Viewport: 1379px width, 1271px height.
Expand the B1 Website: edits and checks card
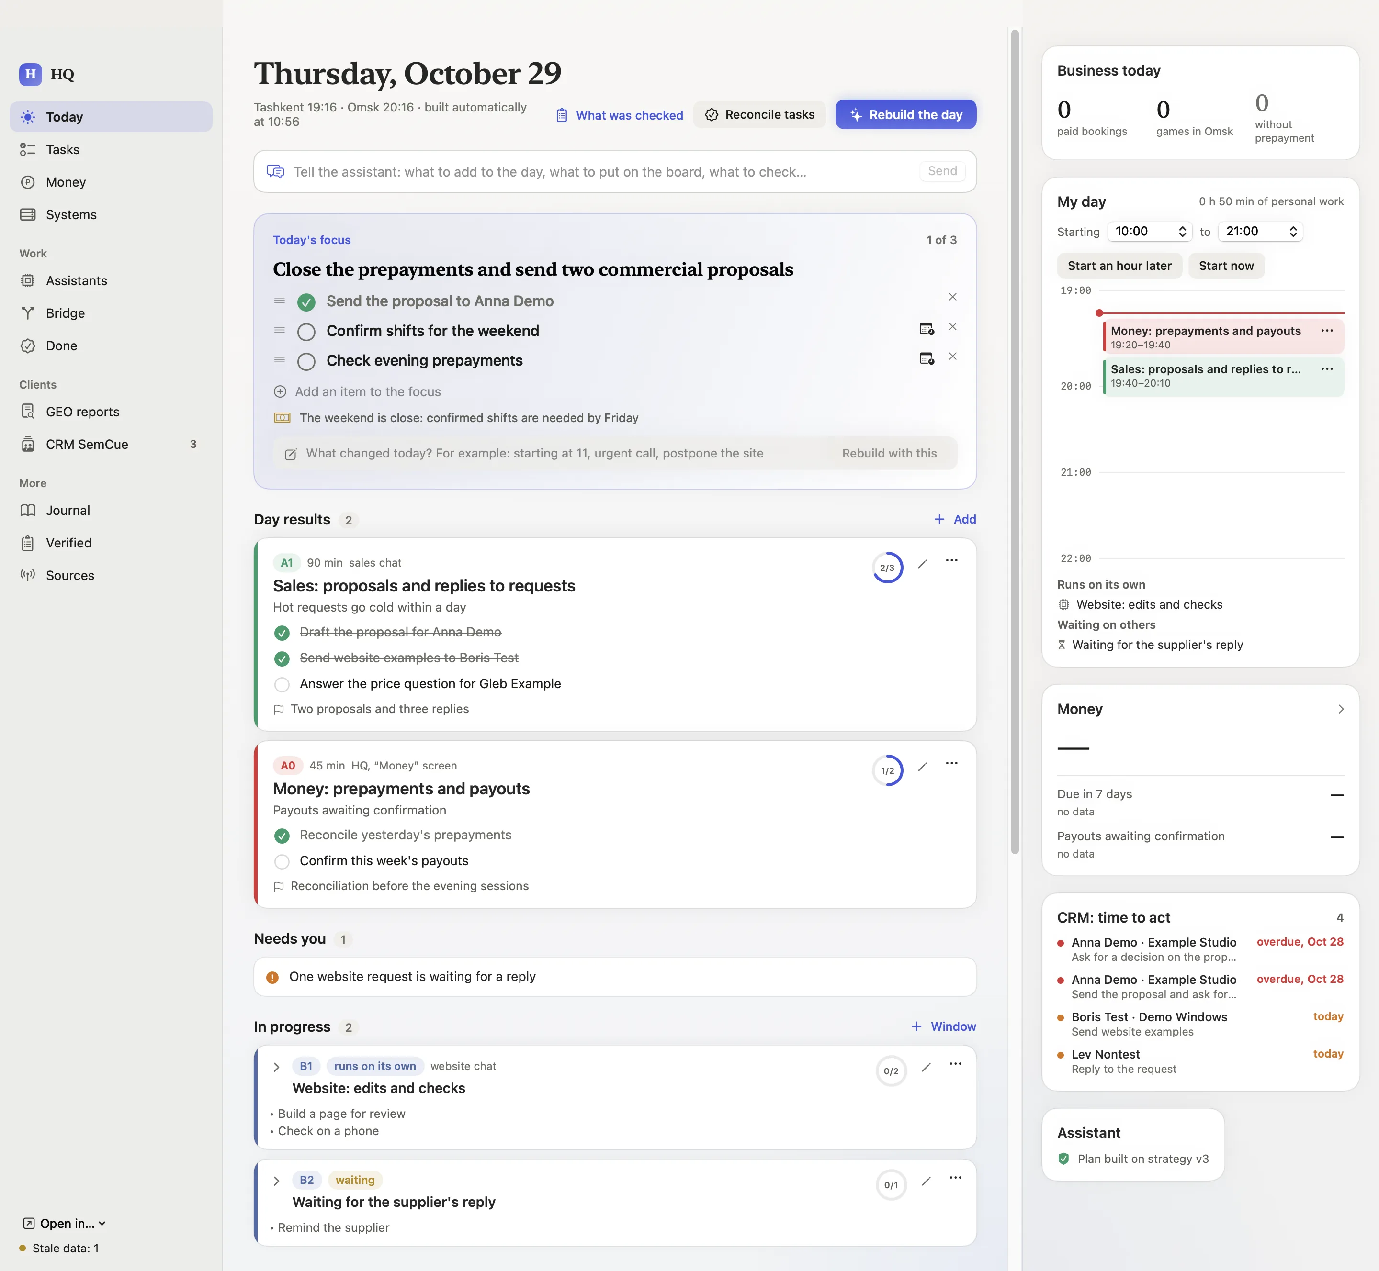tap(276, 1068)
